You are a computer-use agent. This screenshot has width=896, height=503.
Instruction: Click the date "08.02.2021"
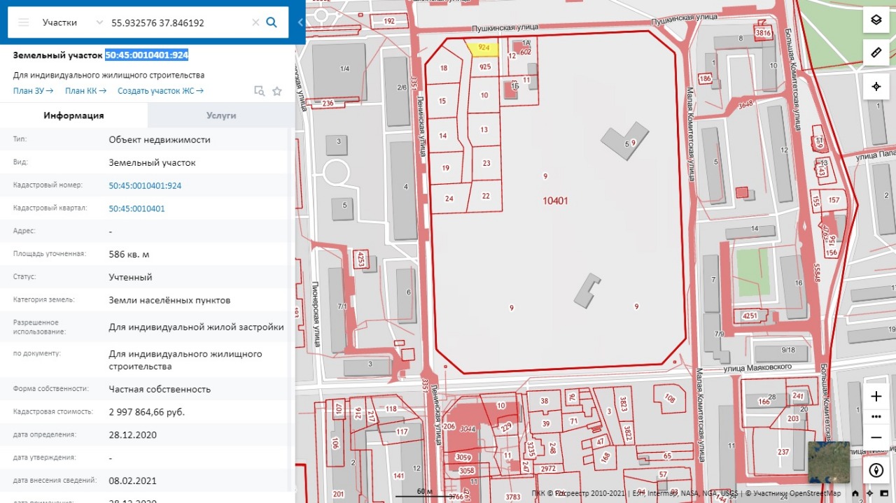pos(132,481)
